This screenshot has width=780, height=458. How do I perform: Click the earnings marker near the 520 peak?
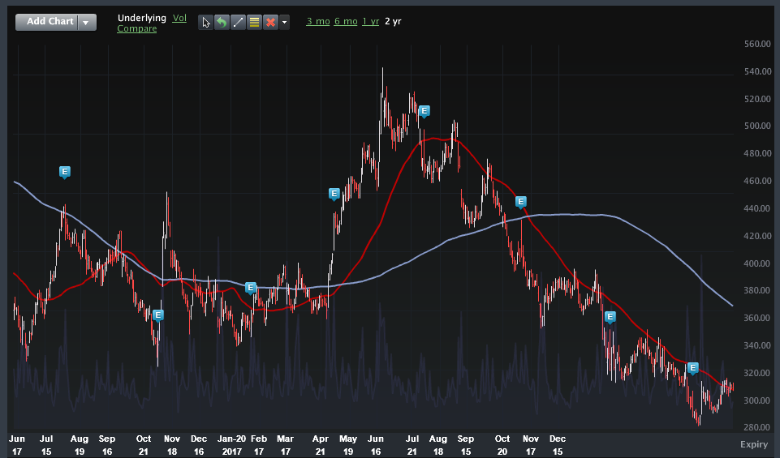pyautogui.click(x=424, y=111)
